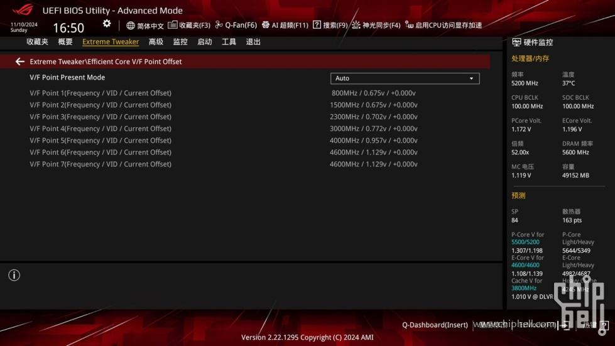Open 搜索(F9) search

click(330, 25)
